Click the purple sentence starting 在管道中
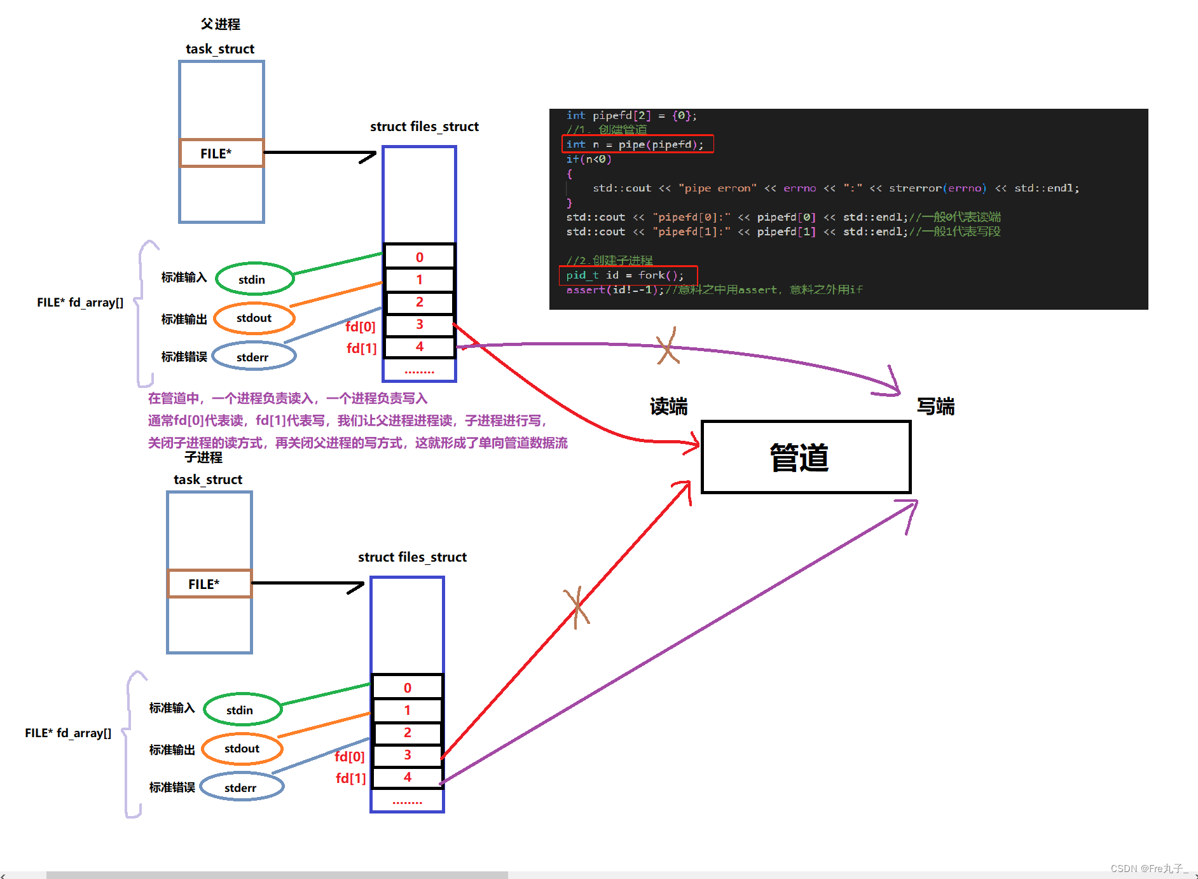The image size is (1198, 879). 287,398
